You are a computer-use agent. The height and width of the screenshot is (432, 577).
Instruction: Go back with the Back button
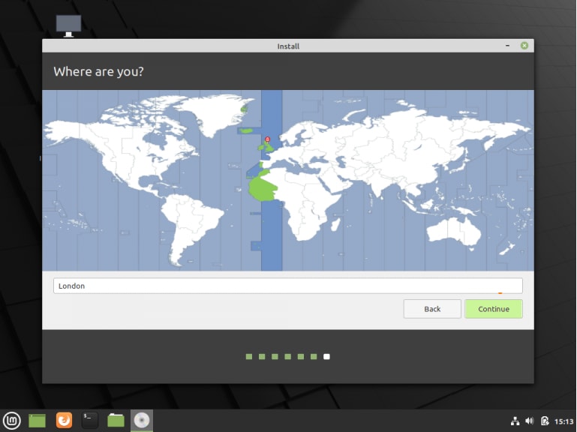point(432,309)
